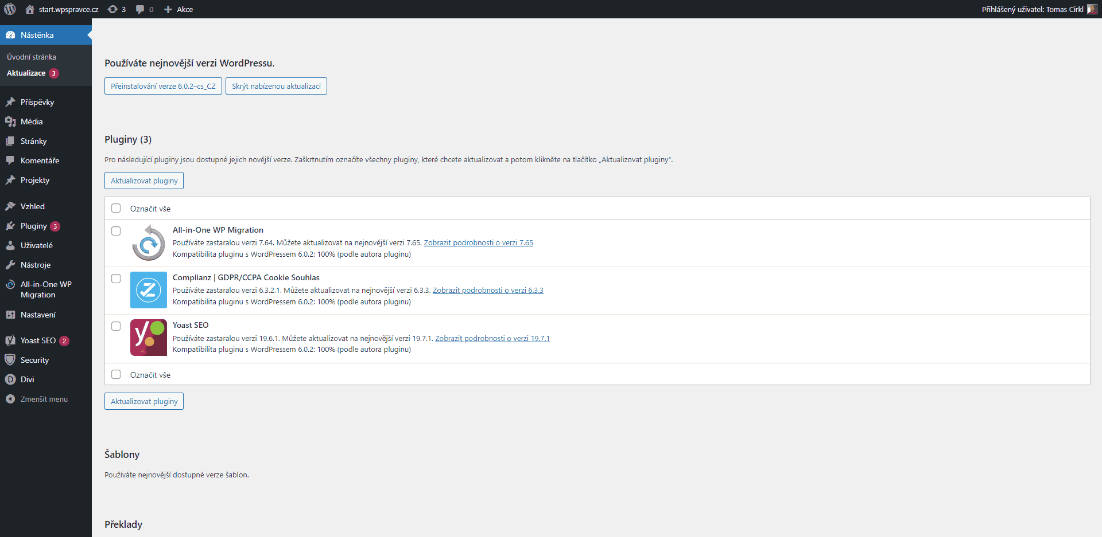Open the comments bubble icon in admin bar

coord(140,9)
